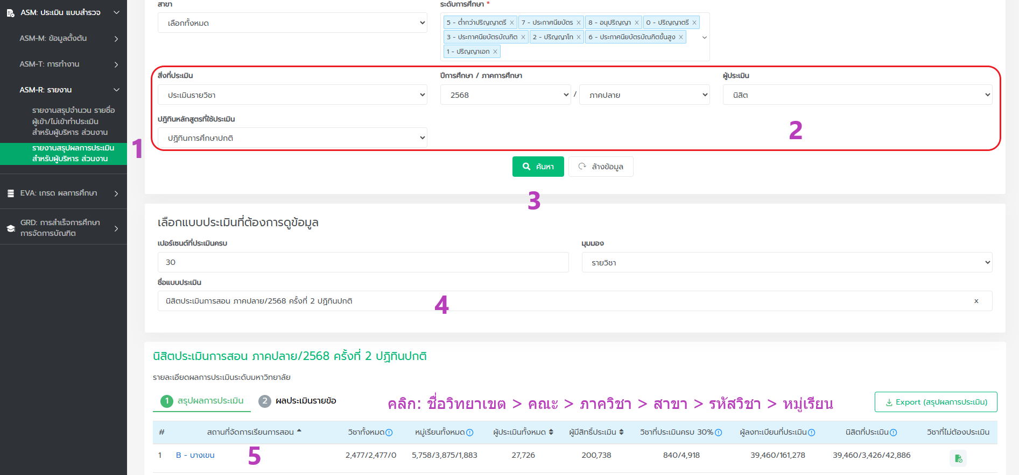Click the green ค้นหา search button

(538, 167)
